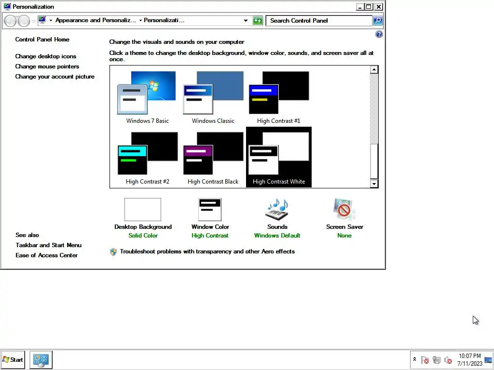Open Desktop Background settings icon
This screenshot has height=370, width=494.
[143, 210]
